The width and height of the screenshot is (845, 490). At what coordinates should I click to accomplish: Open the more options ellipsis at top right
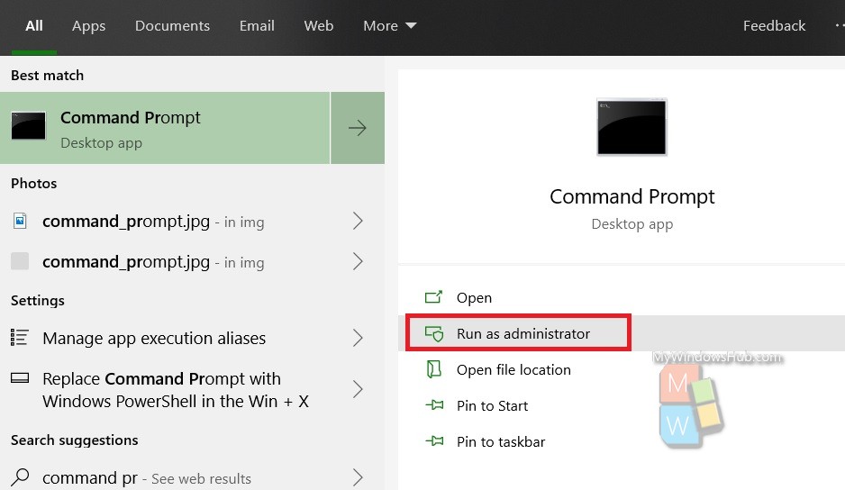840,25
